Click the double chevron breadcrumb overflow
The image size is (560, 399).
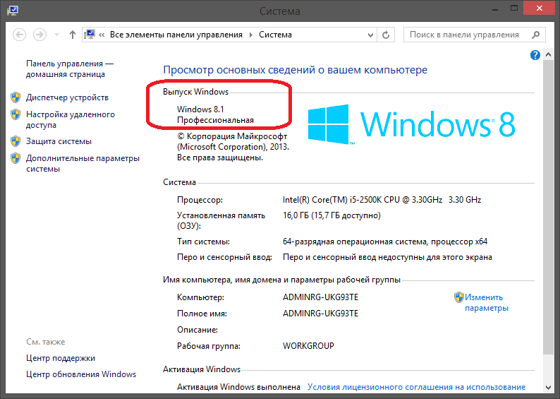[x=102, y=35]
